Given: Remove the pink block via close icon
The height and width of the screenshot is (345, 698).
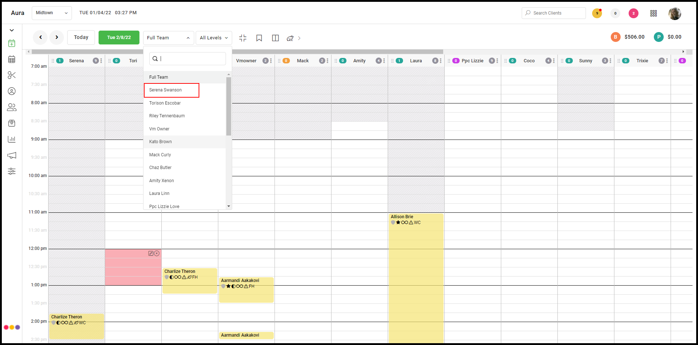Looking at the screenshot, I should pyautogui.click(x=157, y=253).
